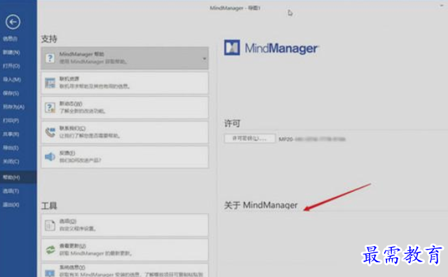Select 选项(T) in the sidebar
The width and height of the screenshot is (448, 277).
coord(11,191)
